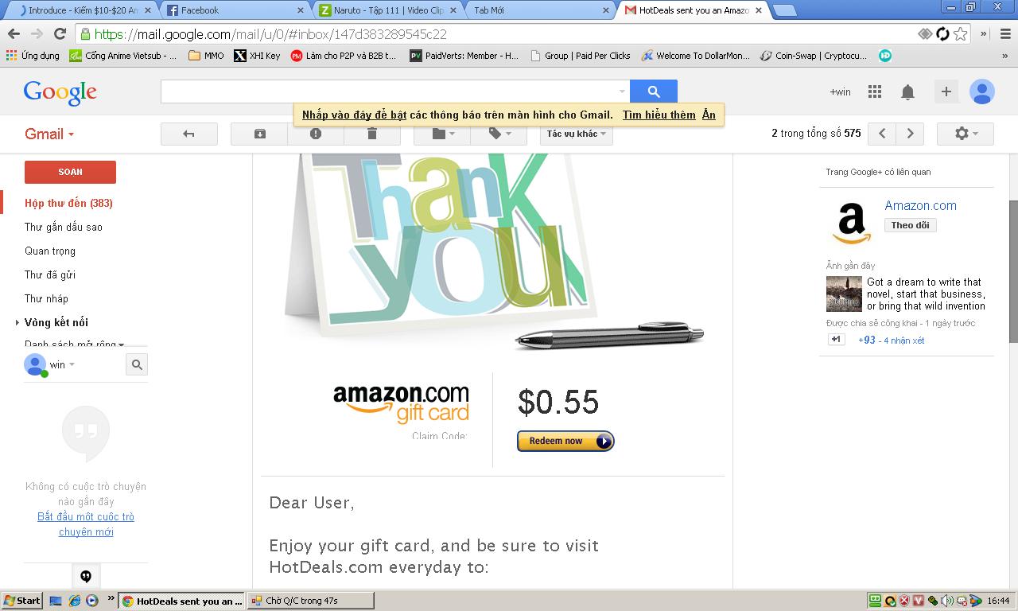Open the settings gear dropdown
Viewport: 1018px width, 611px height.
point(966,134)
